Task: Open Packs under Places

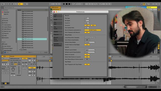Action: pos(6,44)
